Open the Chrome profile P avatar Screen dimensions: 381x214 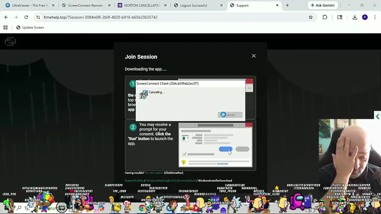click(x=365, y=17)
